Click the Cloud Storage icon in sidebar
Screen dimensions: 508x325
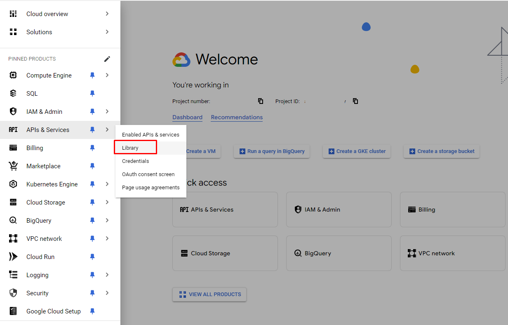pyautogui.click(x=13, y=202)
